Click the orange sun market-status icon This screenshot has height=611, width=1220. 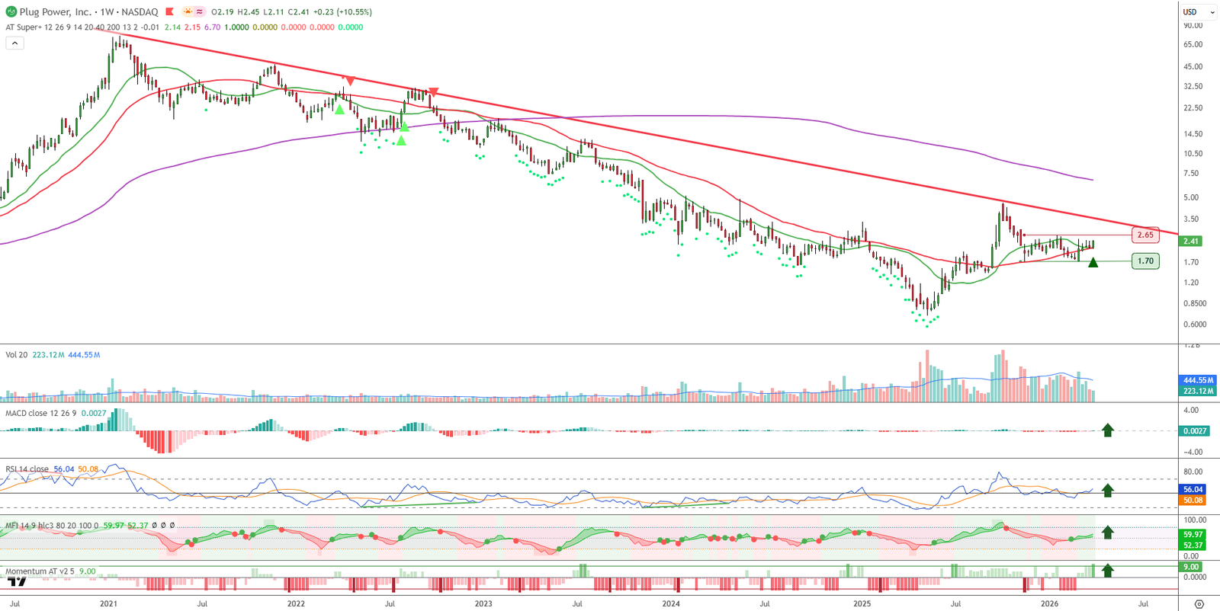188,12
